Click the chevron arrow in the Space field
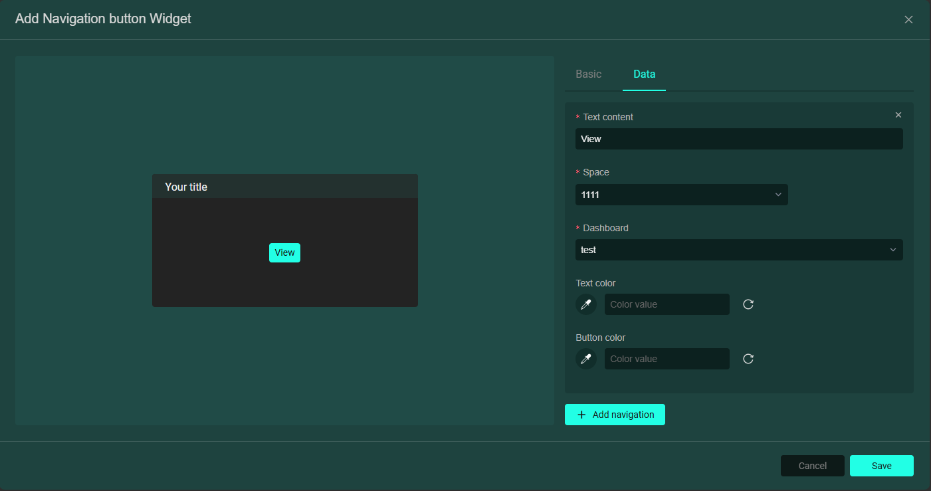The height and width of the screenshot is (491, 931). pos(778,195)
